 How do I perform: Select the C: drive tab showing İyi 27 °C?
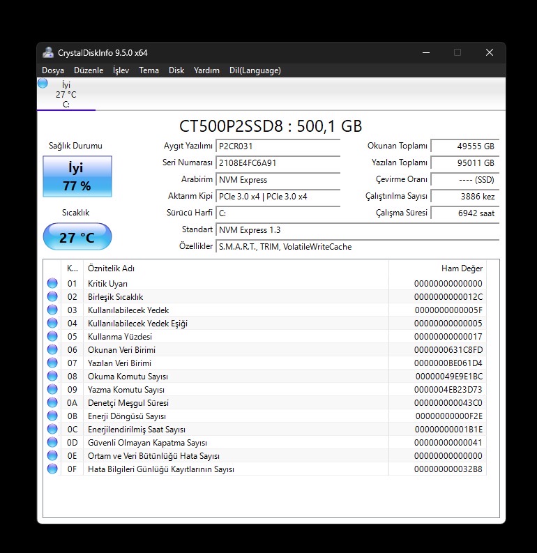[x=66, y=94]
